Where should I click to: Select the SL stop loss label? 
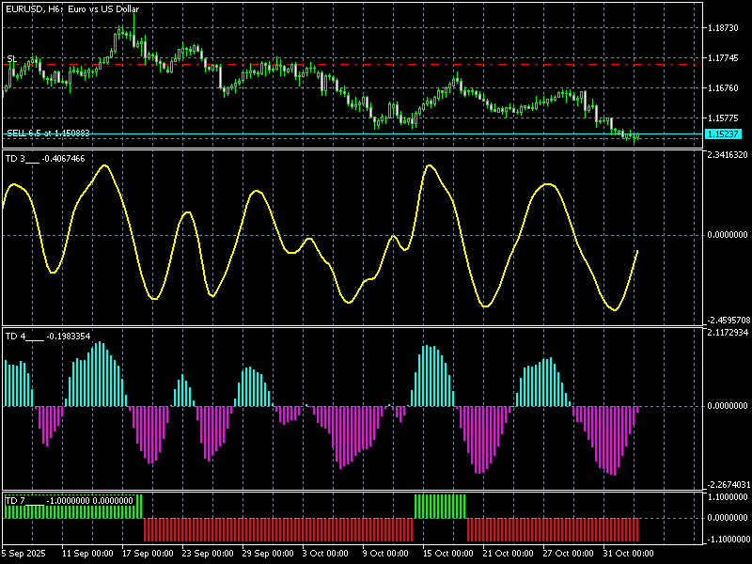coord(11,59)
